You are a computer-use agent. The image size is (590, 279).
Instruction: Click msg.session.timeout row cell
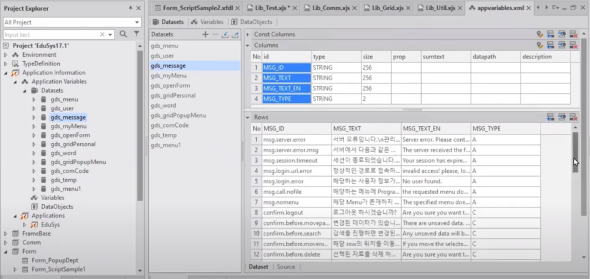tap(296, 161)
